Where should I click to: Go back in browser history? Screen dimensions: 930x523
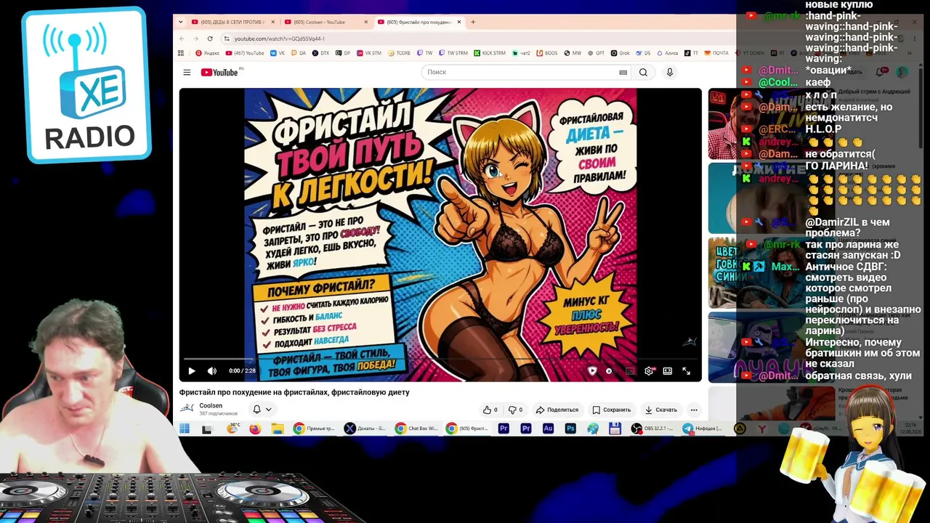click(182, 38)
